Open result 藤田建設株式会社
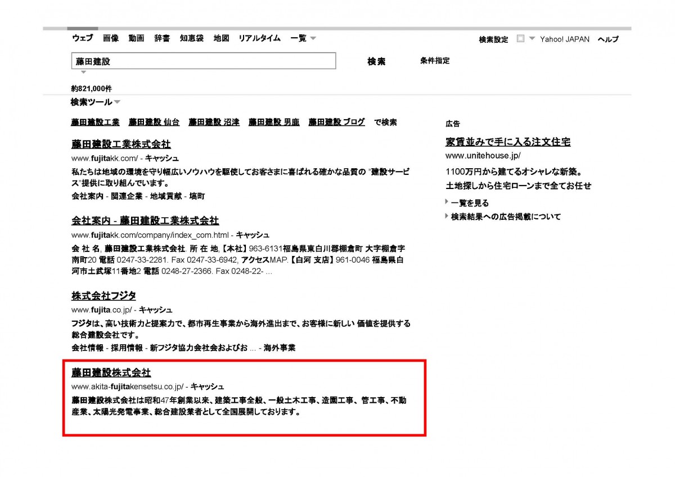 111,373
